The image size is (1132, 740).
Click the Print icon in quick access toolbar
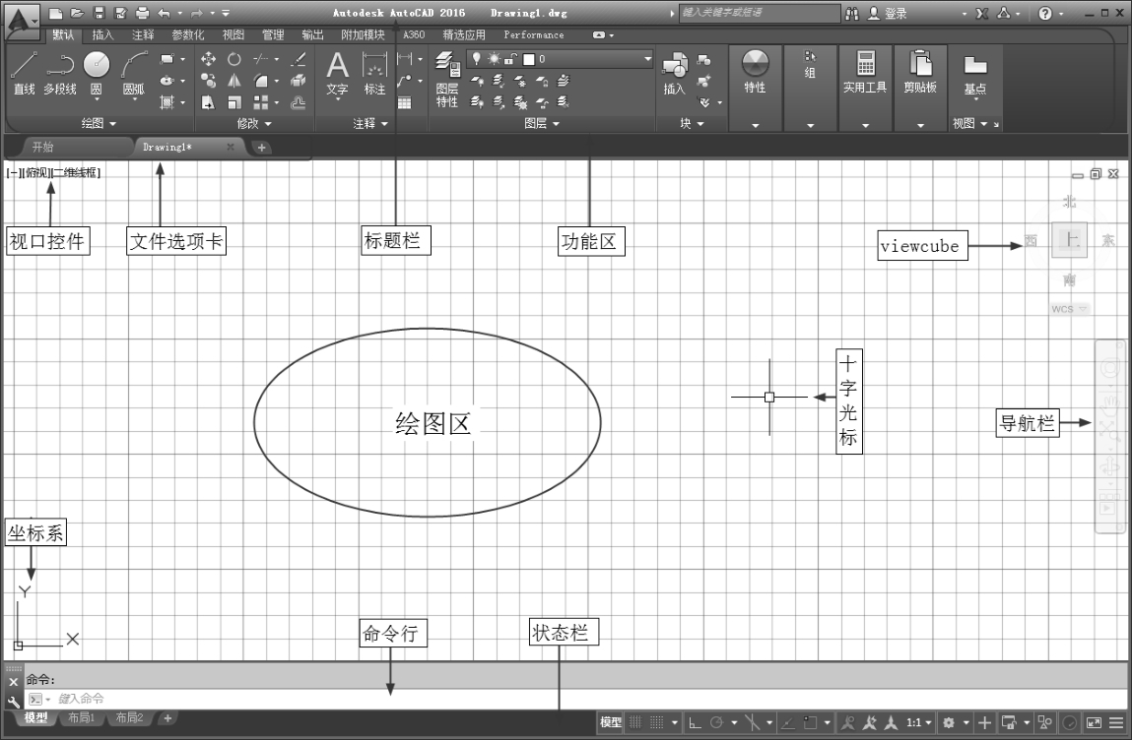tap(142, 13)
